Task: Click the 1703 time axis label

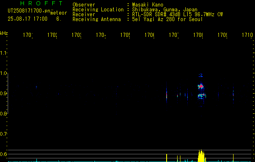Action: [77, 35]
